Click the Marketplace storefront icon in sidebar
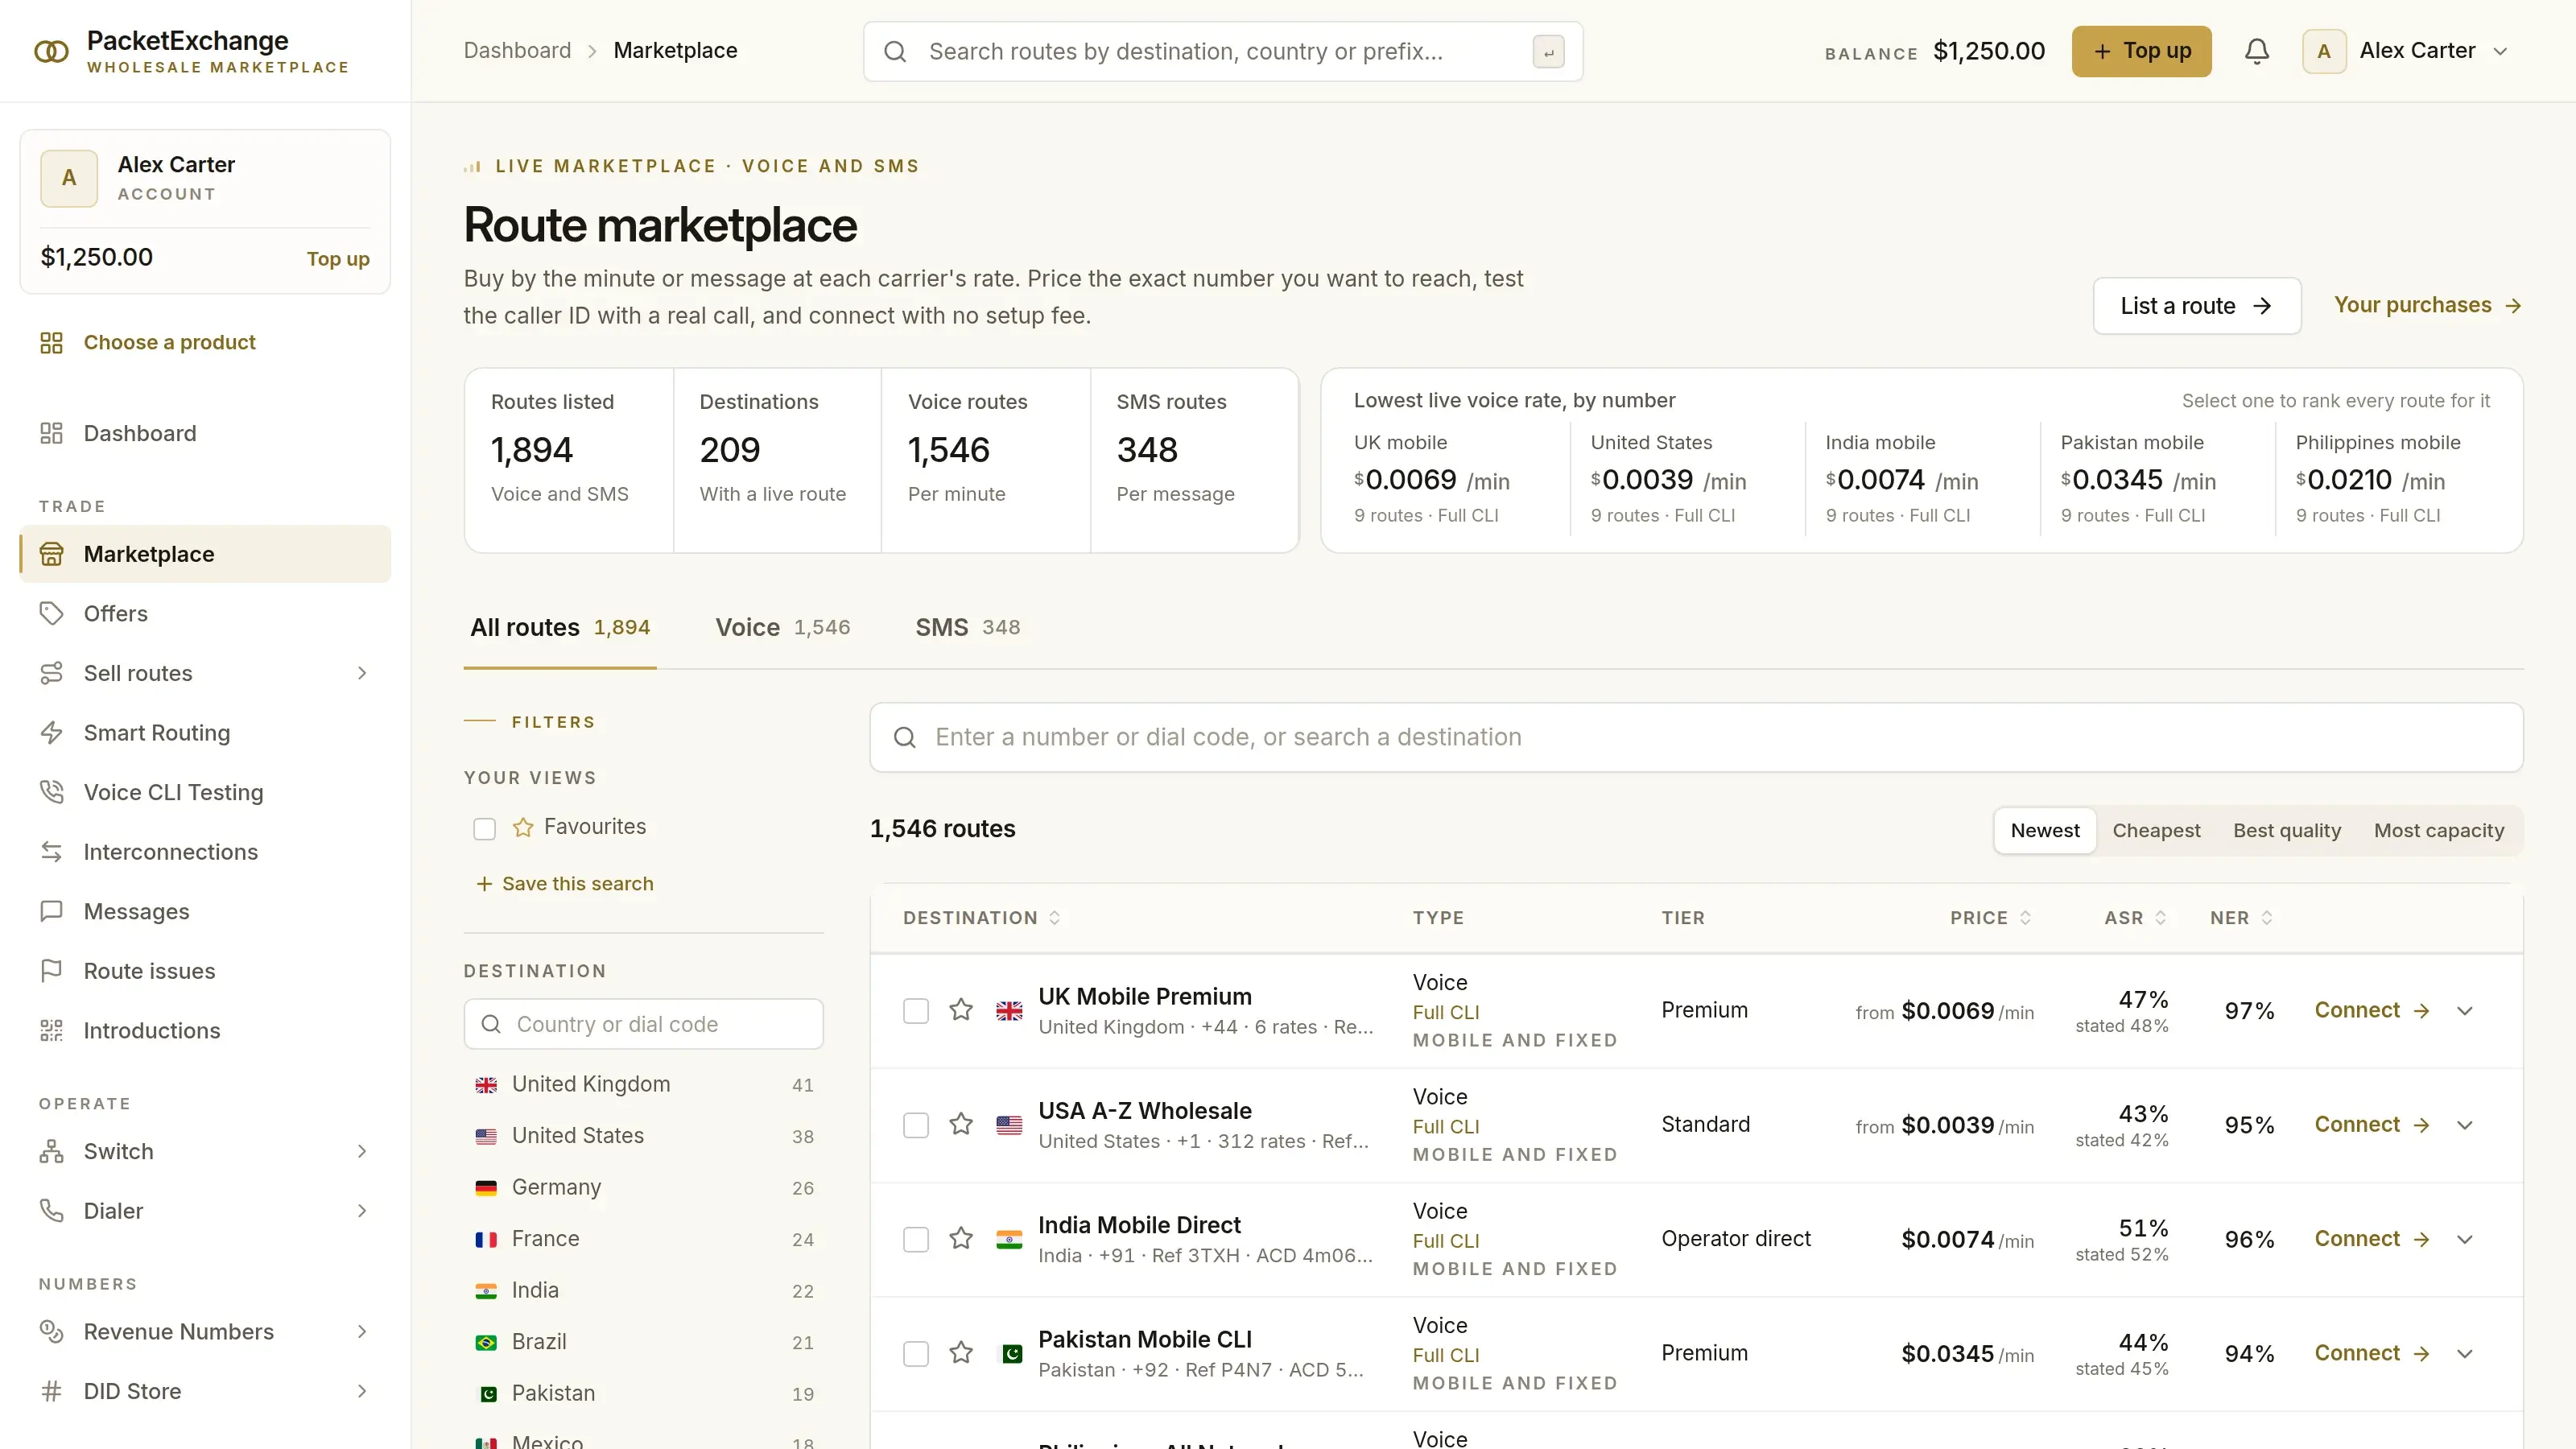 pos(51,554)
